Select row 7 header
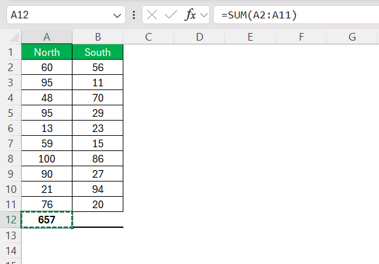This screenshot has width=379, height=264. (10, 143)
